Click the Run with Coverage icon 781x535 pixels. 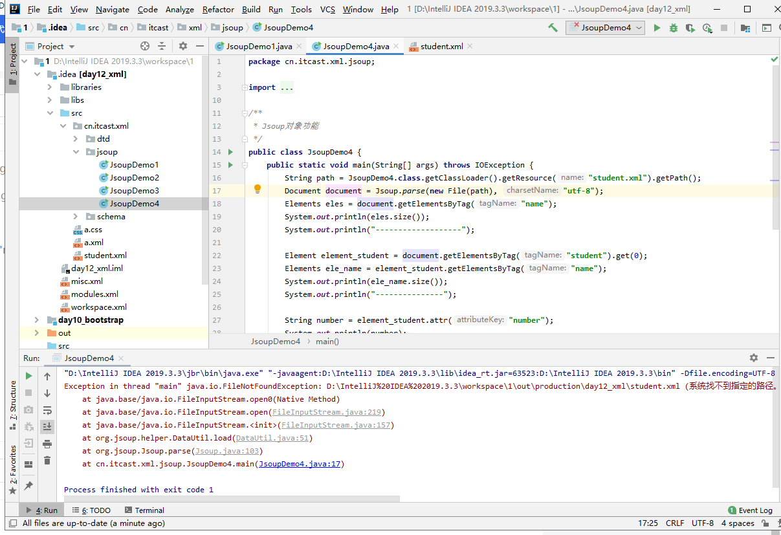[x=690, y=28]
